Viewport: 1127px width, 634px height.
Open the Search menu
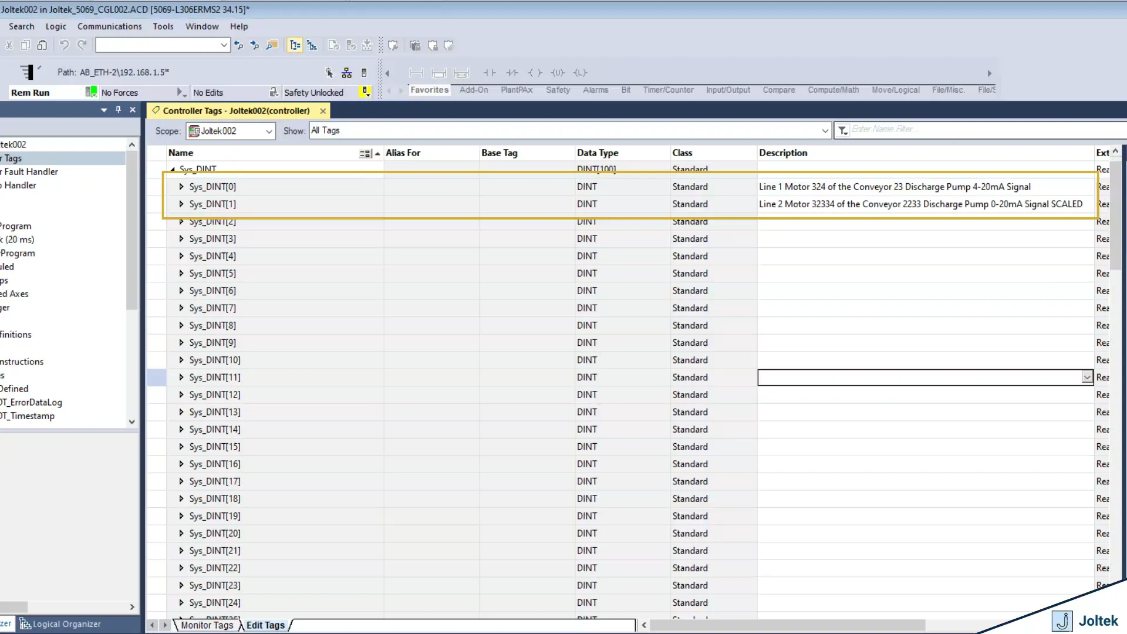[x=22, y=26]
